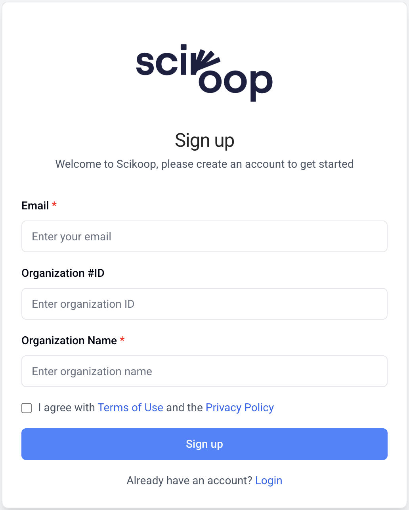
Task: Select the Organization Name text box
Action: [x=204, y=372]
